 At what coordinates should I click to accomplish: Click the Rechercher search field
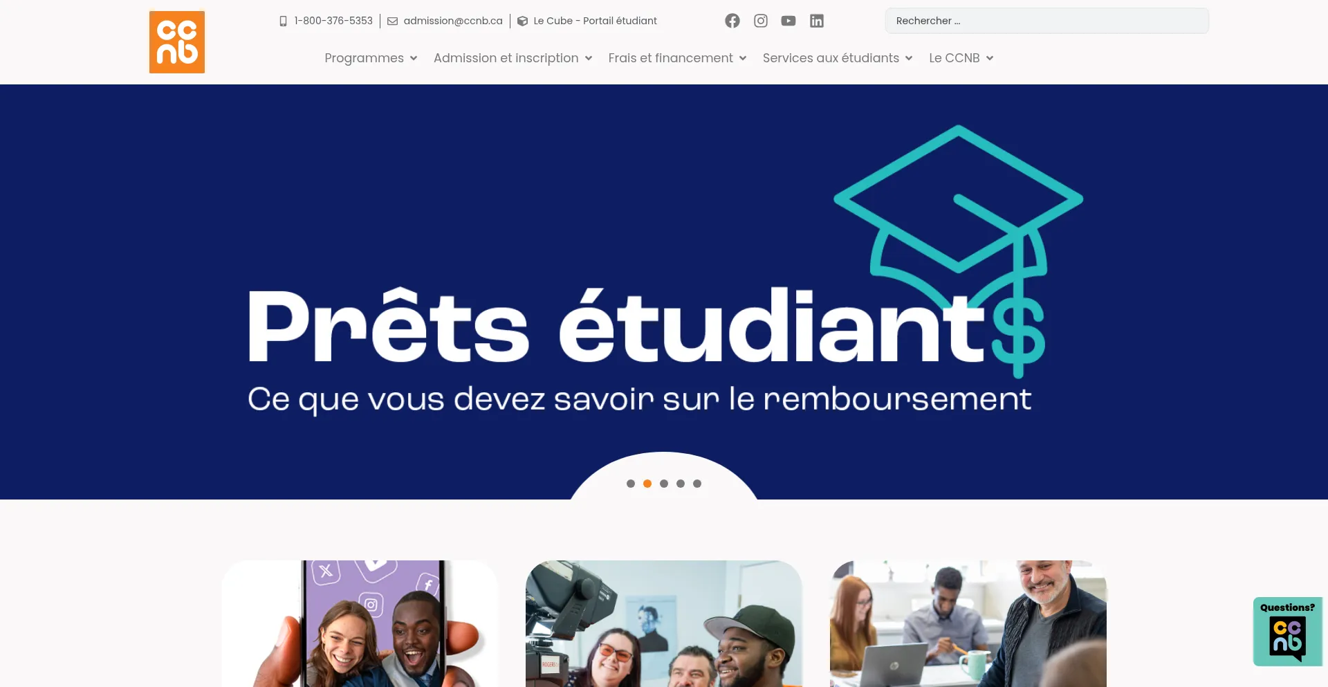(x=1047, y=21)
